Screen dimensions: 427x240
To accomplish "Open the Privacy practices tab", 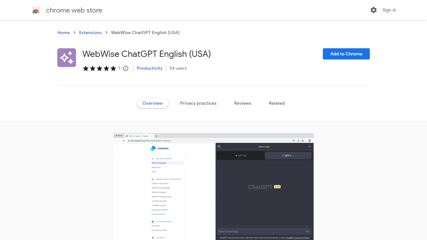I will [198, 103].
